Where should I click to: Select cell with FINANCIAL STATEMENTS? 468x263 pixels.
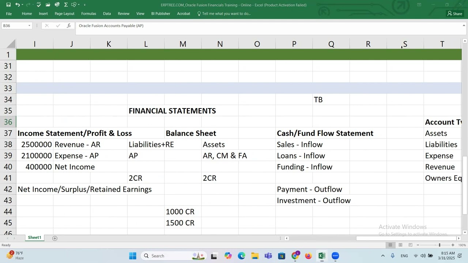(x=172, y=111)
